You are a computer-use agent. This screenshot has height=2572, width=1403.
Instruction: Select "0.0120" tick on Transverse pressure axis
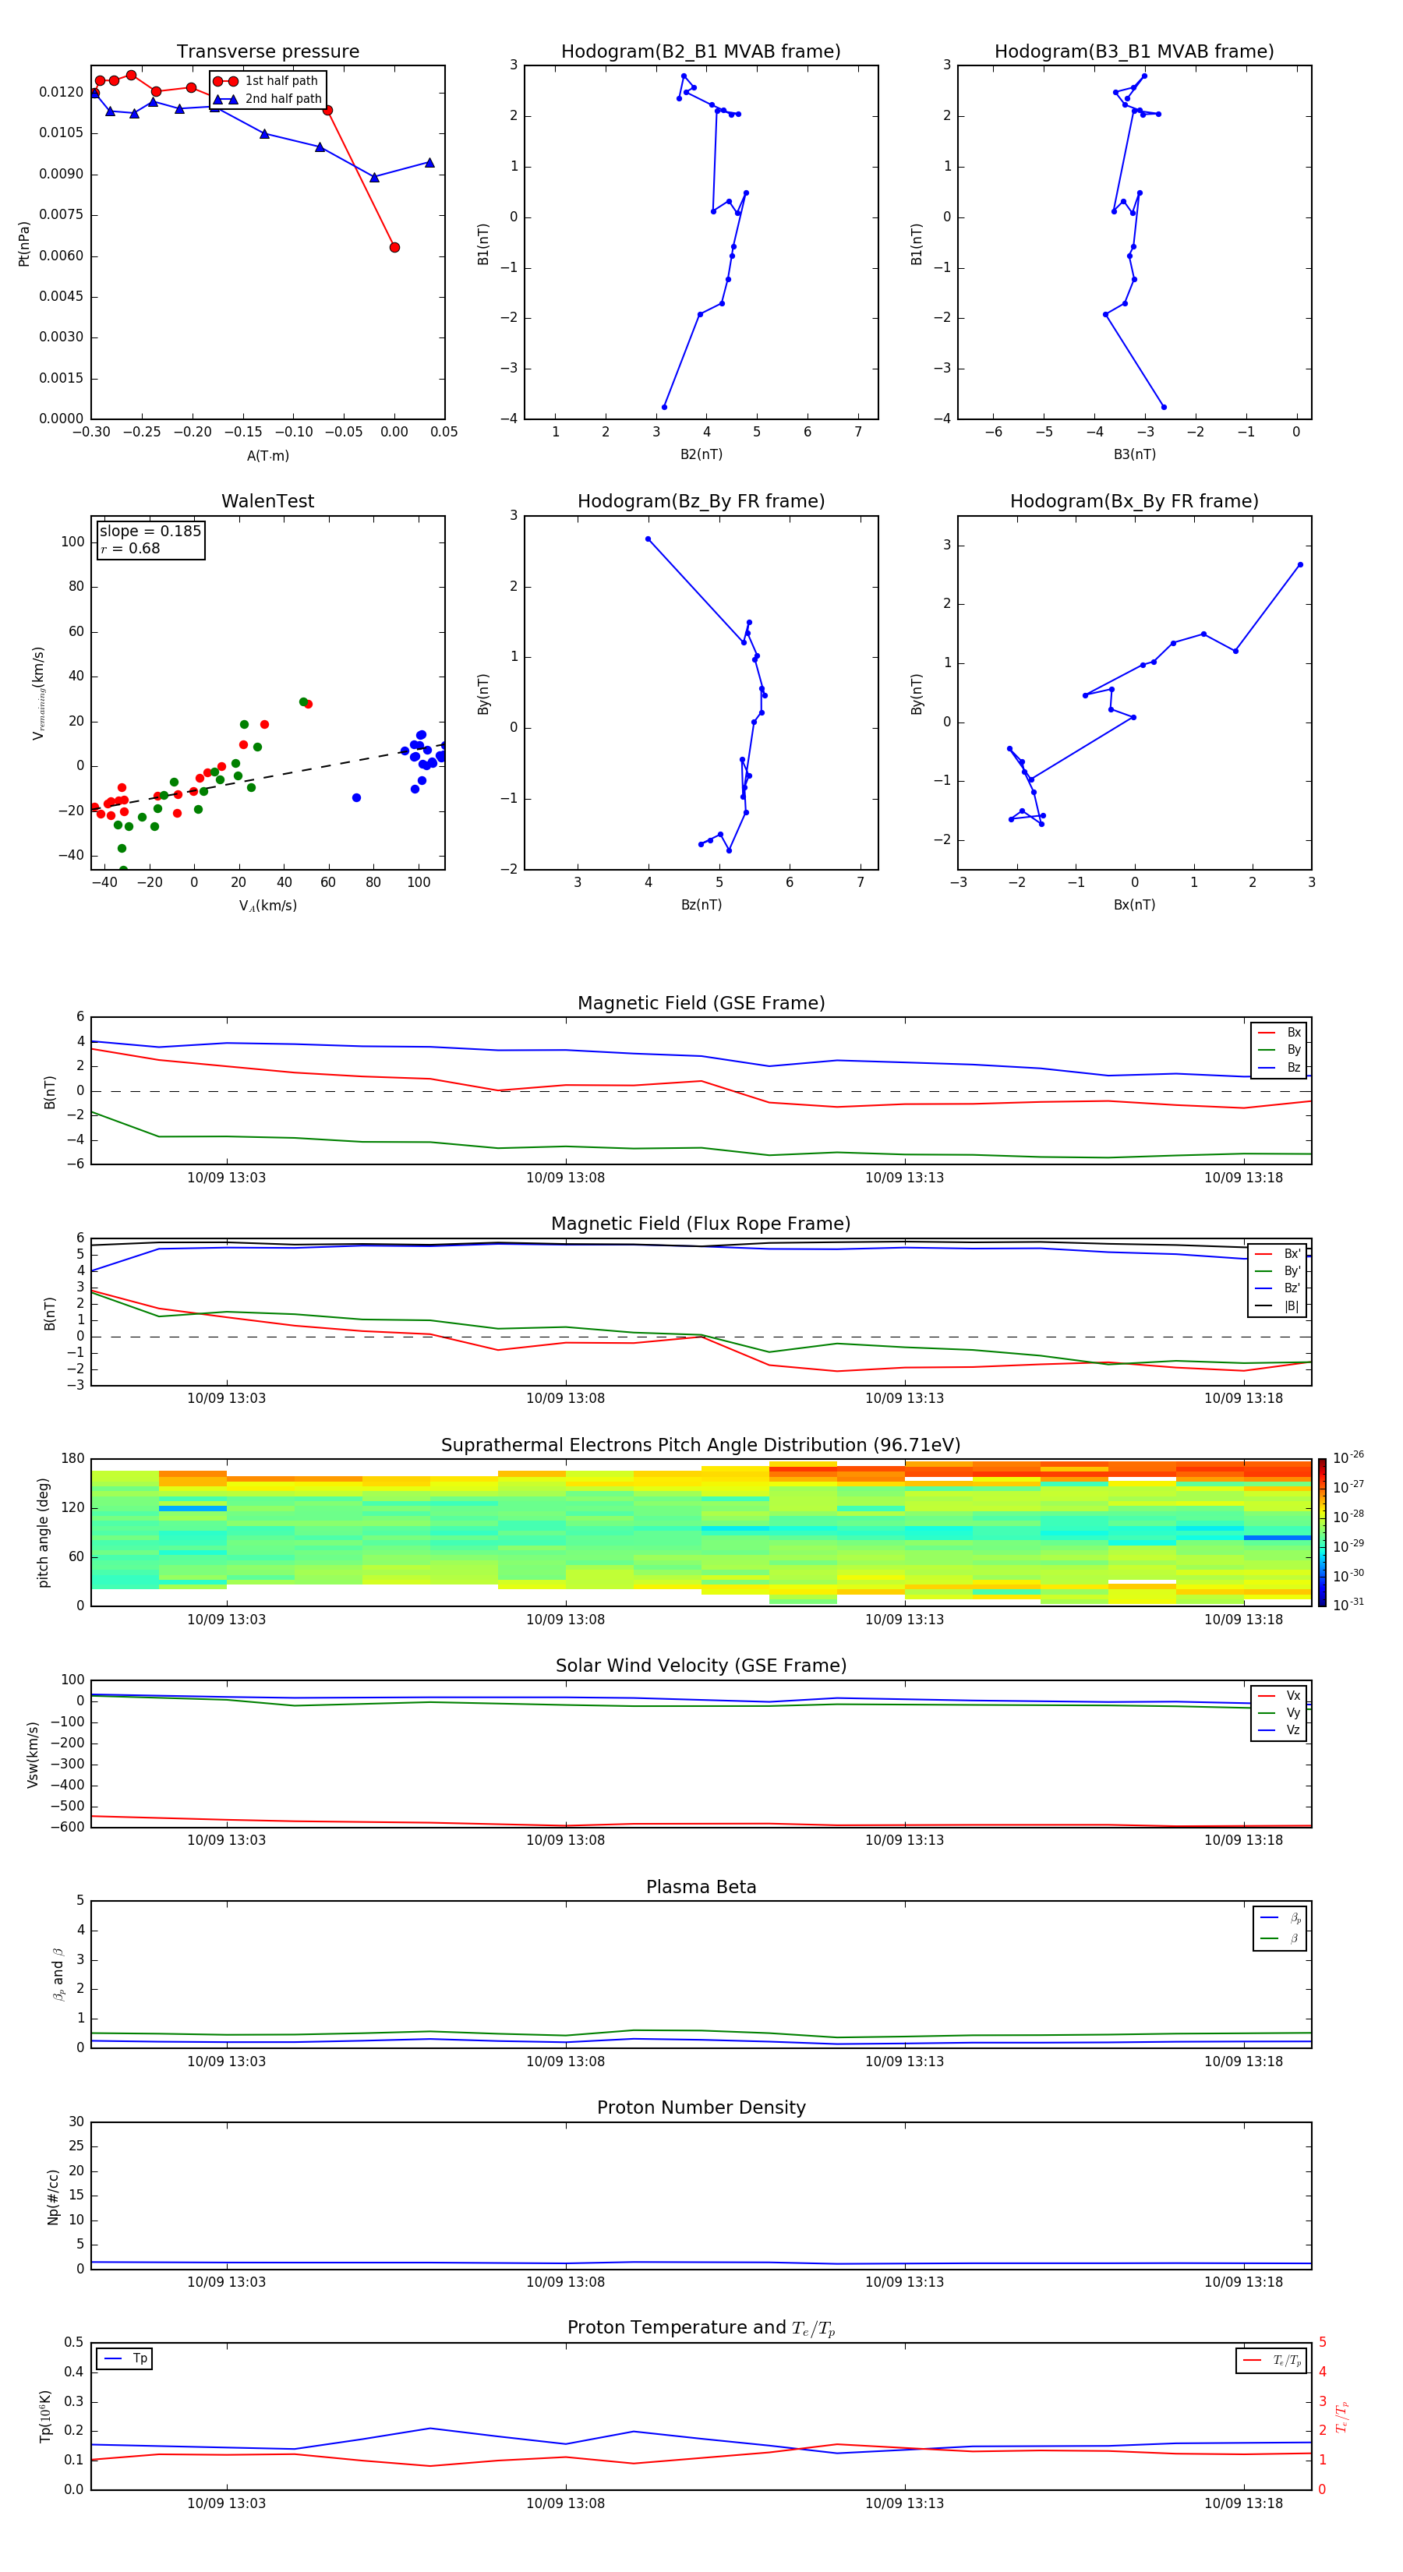[x=62, y=92]
